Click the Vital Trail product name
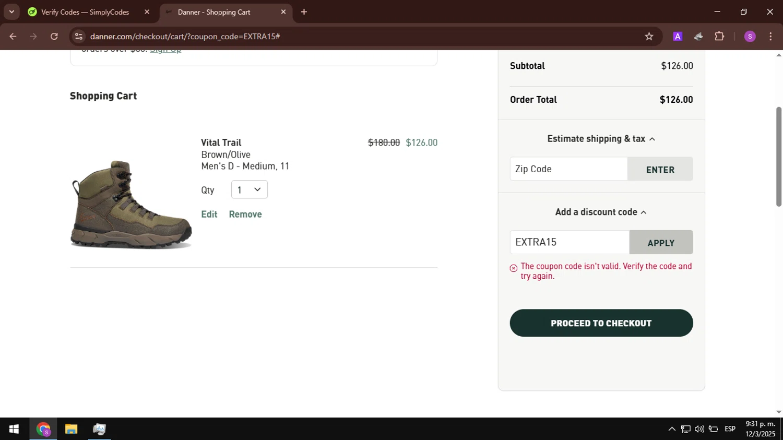This screenshot has height=440, width=783. tap(221, 142)
